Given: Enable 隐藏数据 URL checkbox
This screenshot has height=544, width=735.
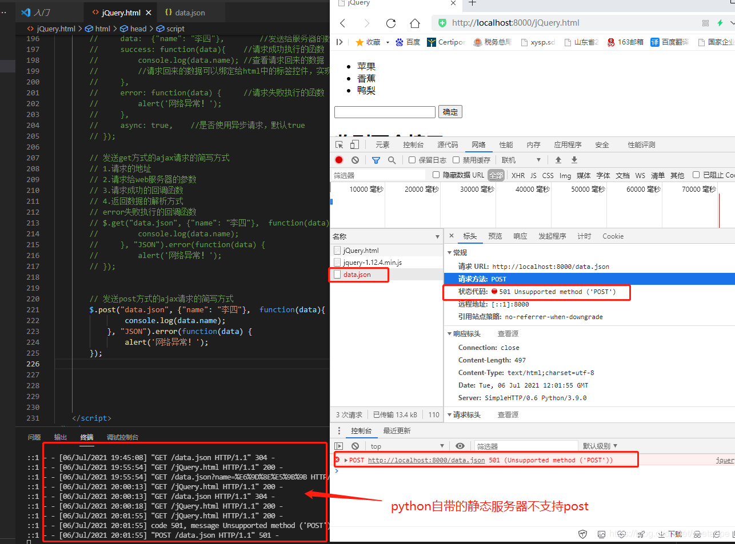Looking at the screenshot, I should click(436, 175).
